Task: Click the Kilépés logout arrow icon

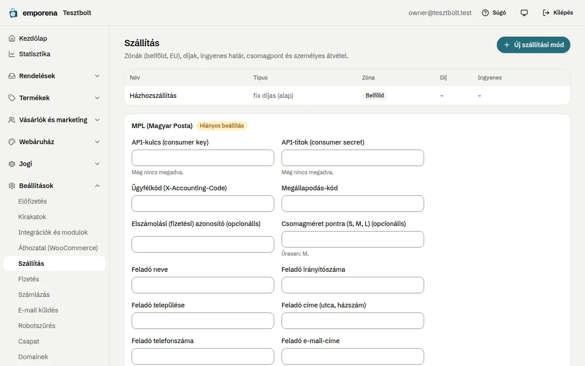Action: point(546,13)
